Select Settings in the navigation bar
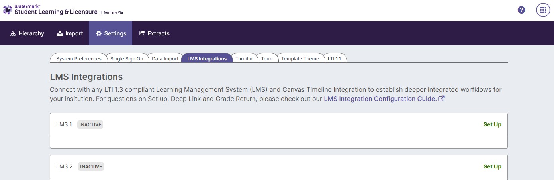 pos(110,33)
